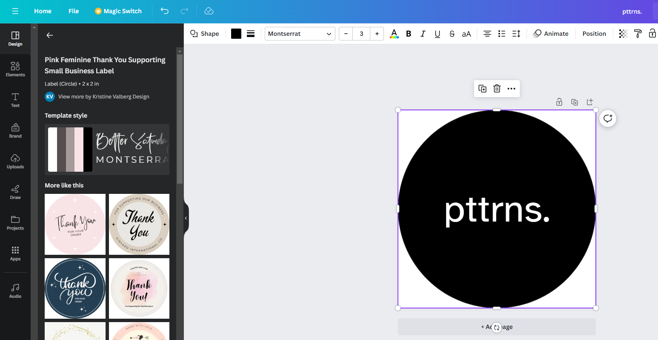Toggle underline on the text
Screen dimensions: 658x340
point(437,34)
